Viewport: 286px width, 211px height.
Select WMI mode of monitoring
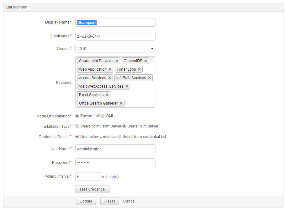[x=103, y=116]
